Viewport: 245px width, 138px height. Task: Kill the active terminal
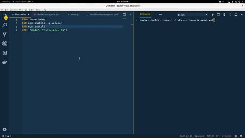[x=224, y=15]
